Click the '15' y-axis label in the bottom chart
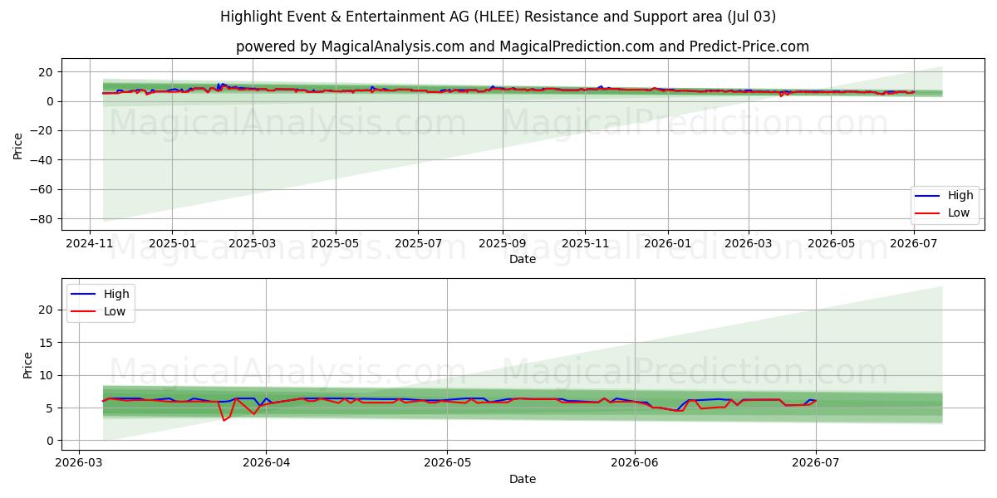The width and height of the screenshot is (997, 498). click(x=47, y=342)
